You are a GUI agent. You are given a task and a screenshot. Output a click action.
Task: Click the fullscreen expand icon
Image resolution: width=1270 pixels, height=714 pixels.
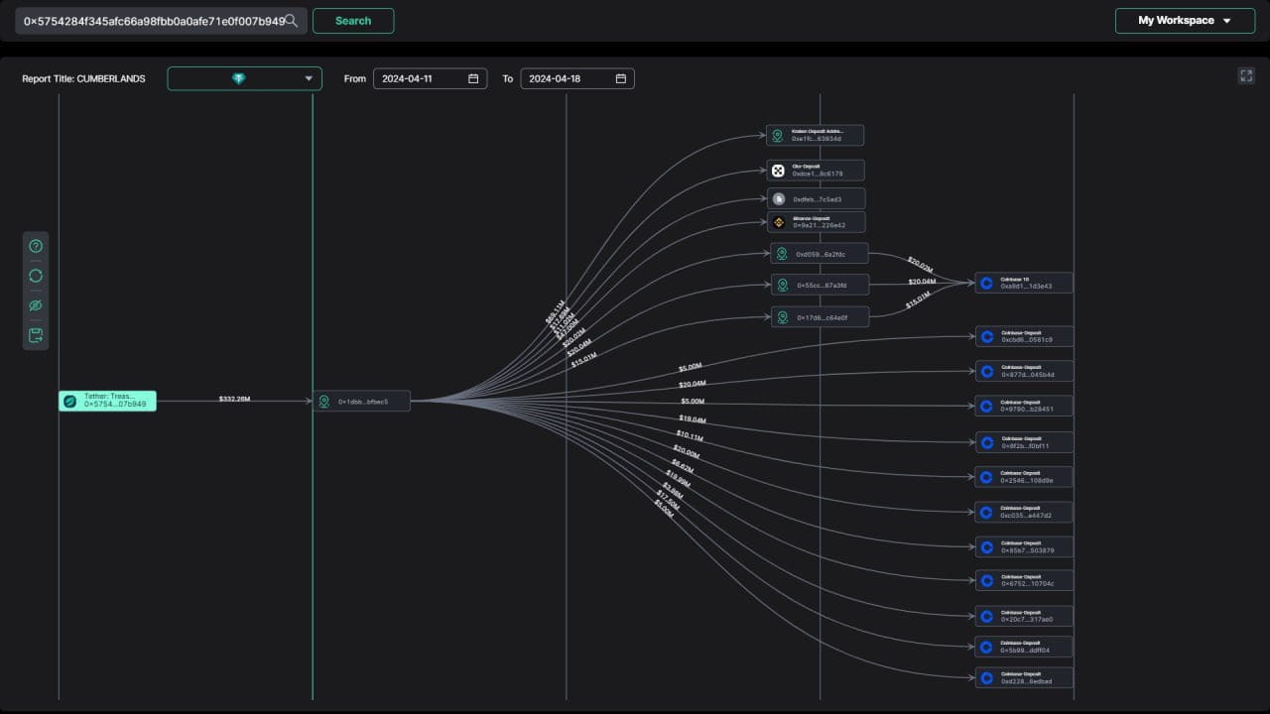1246,76
